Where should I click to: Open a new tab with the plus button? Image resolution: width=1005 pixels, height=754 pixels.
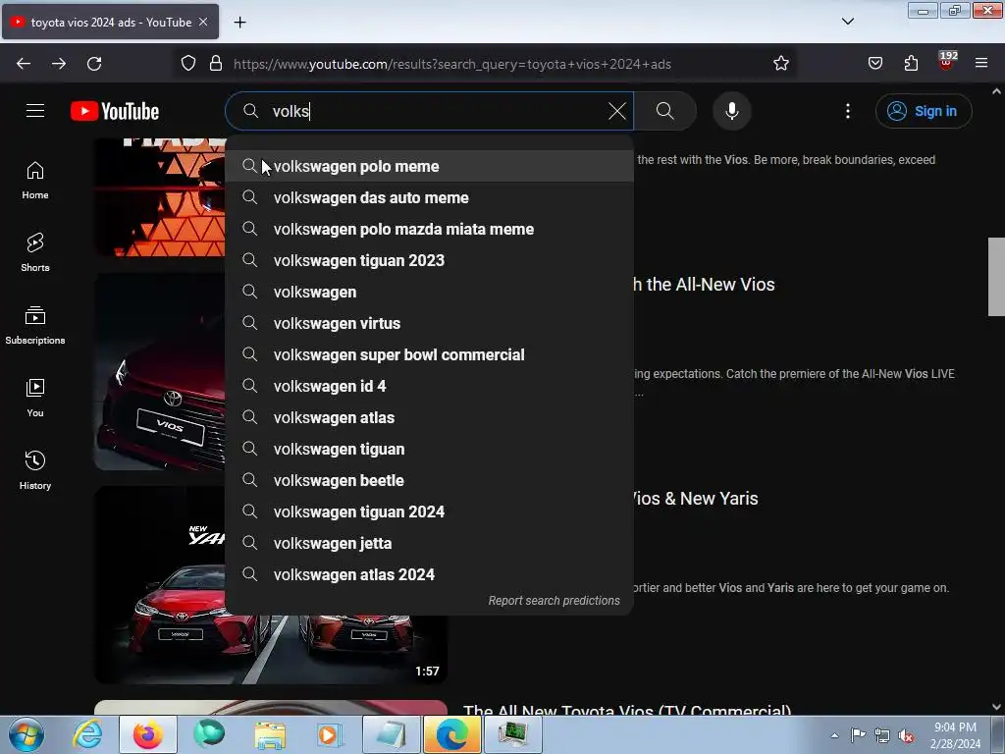239,23
